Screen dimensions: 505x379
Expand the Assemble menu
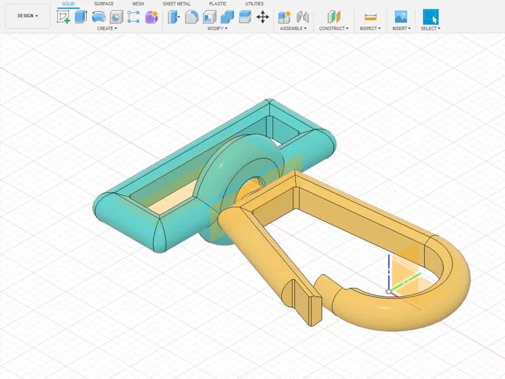[x=293, y=29]
